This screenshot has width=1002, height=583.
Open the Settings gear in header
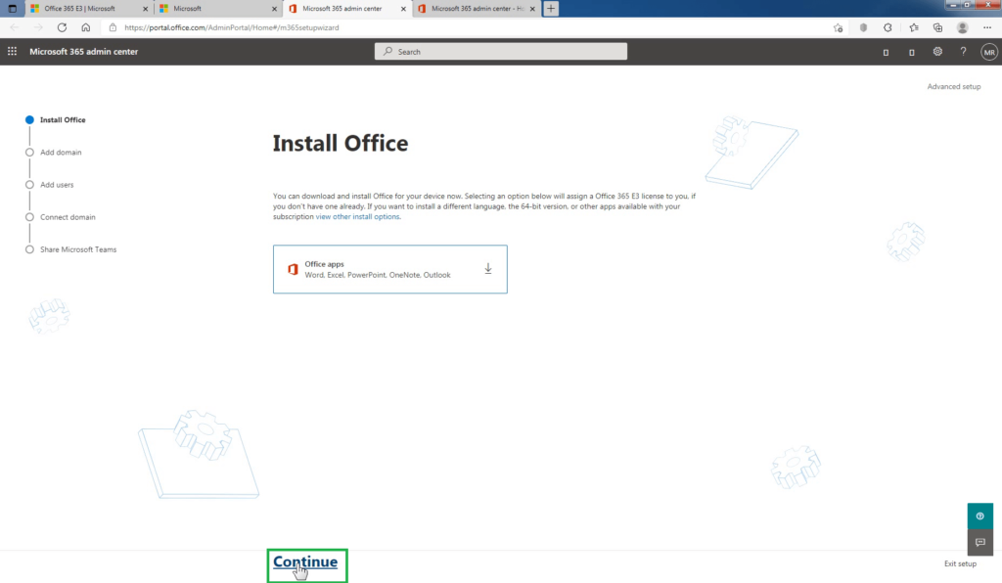(937, 52)
